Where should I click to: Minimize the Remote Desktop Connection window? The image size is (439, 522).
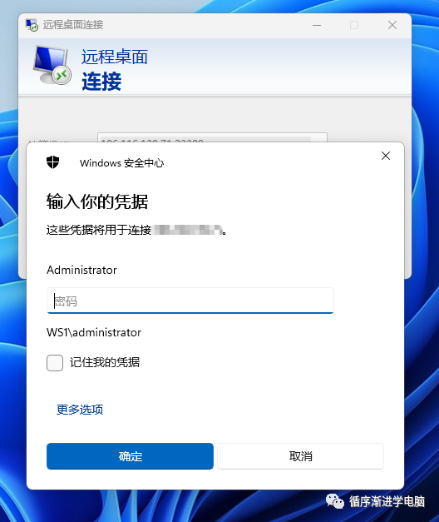[x=317, y=25]
